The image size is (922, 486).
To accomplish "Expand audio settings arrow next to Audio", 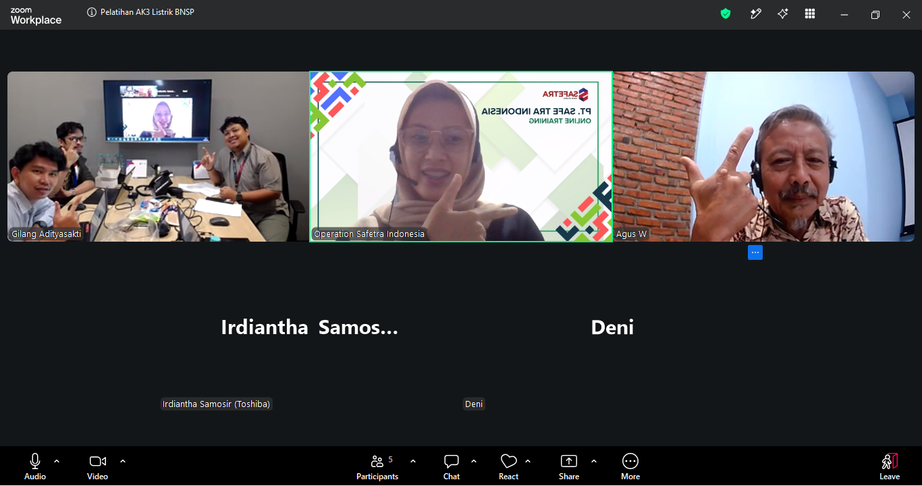I will (x=57, y=462).
